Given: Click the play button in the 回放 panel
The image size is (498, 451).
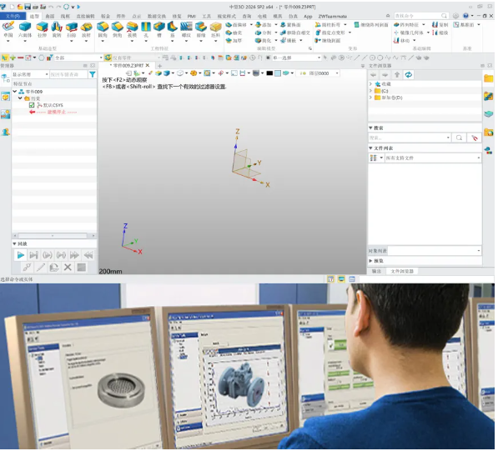Looking at the screenshot, I should coord(21,255).
